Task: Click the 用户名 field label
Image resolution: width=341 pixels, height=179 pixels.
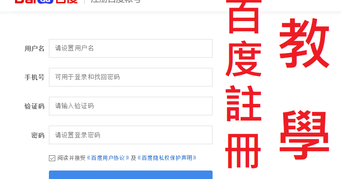Action: click(34, 48)
